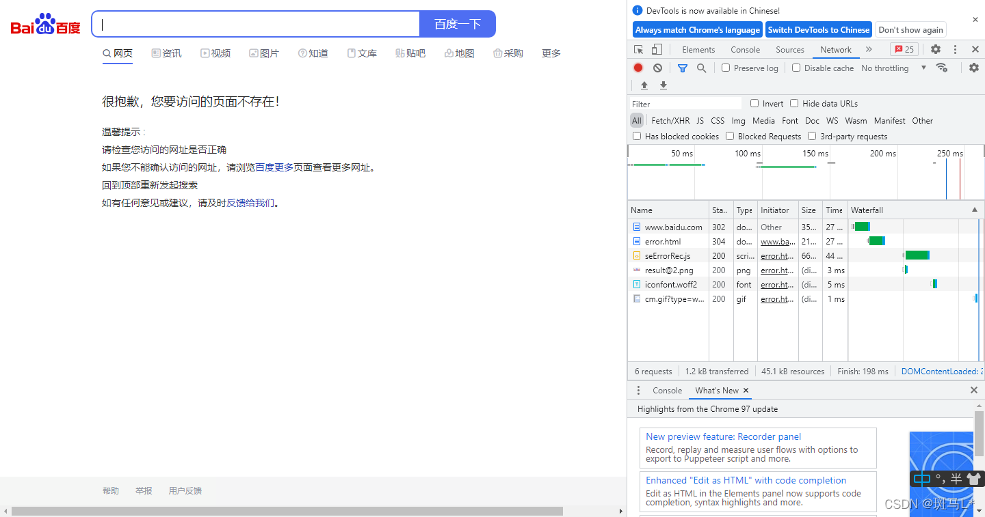Dismiss the DevTools language infobar

(x=975, y=20)
